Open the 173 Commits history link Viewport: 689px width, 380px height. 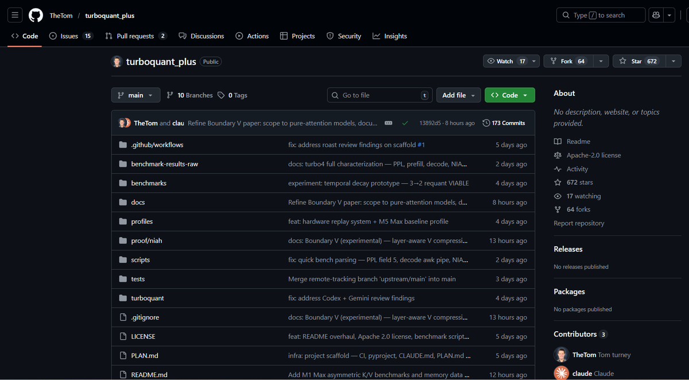pos(504,123)
